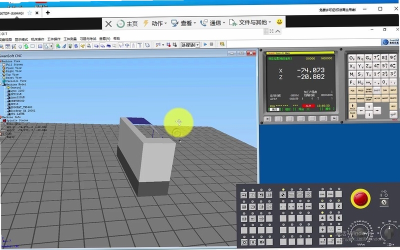Screen dimensions: 400x250
Task: Open the 动作 actions dropdown
Action: [x=155, y=23]
